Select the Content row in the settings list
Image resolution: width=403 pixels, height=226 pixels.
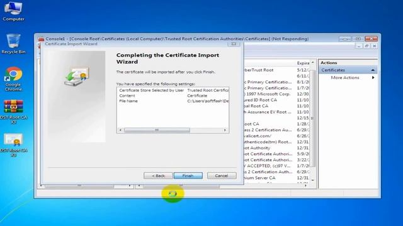[173, 95]
